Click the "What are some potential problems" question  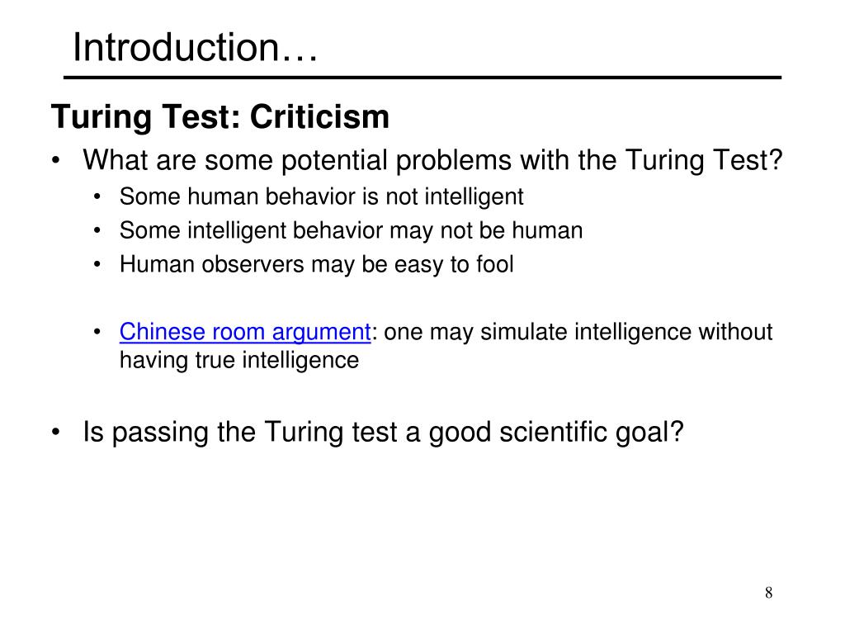tap(432, 161)
